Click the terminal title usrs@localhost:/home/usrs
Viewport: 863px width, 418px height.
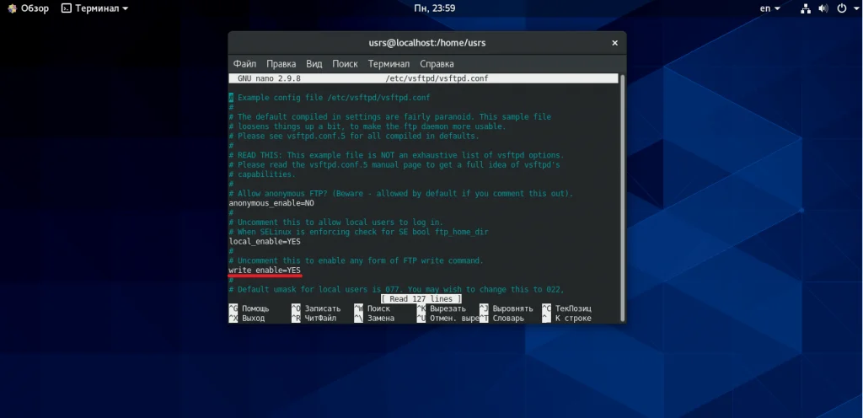tap(427, 43)
